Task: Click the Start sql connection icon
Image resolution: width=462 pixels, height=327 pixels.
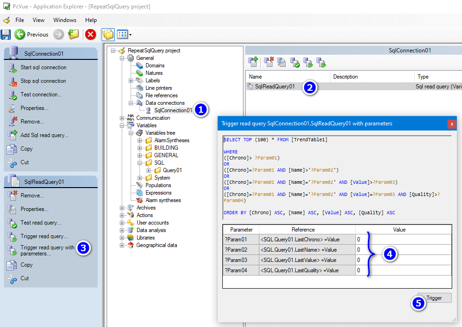Action: click(13, 68)
